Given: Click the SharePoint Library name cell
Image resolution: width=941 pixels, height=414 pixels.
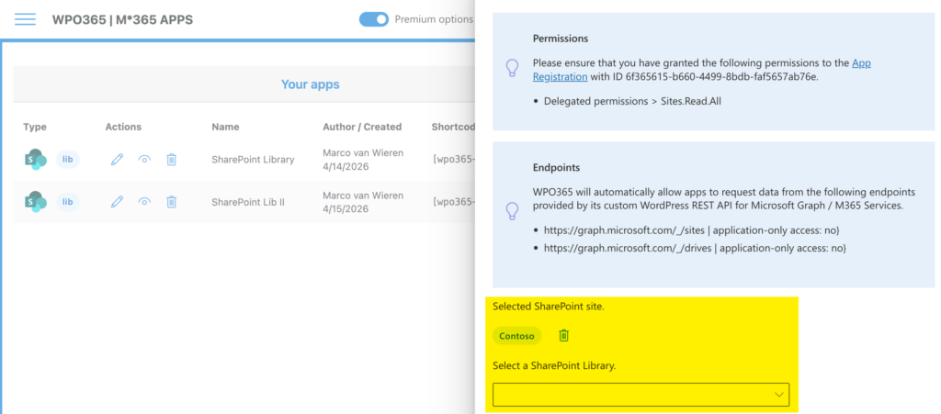Looking at the screenshot, I should point(254,160).
